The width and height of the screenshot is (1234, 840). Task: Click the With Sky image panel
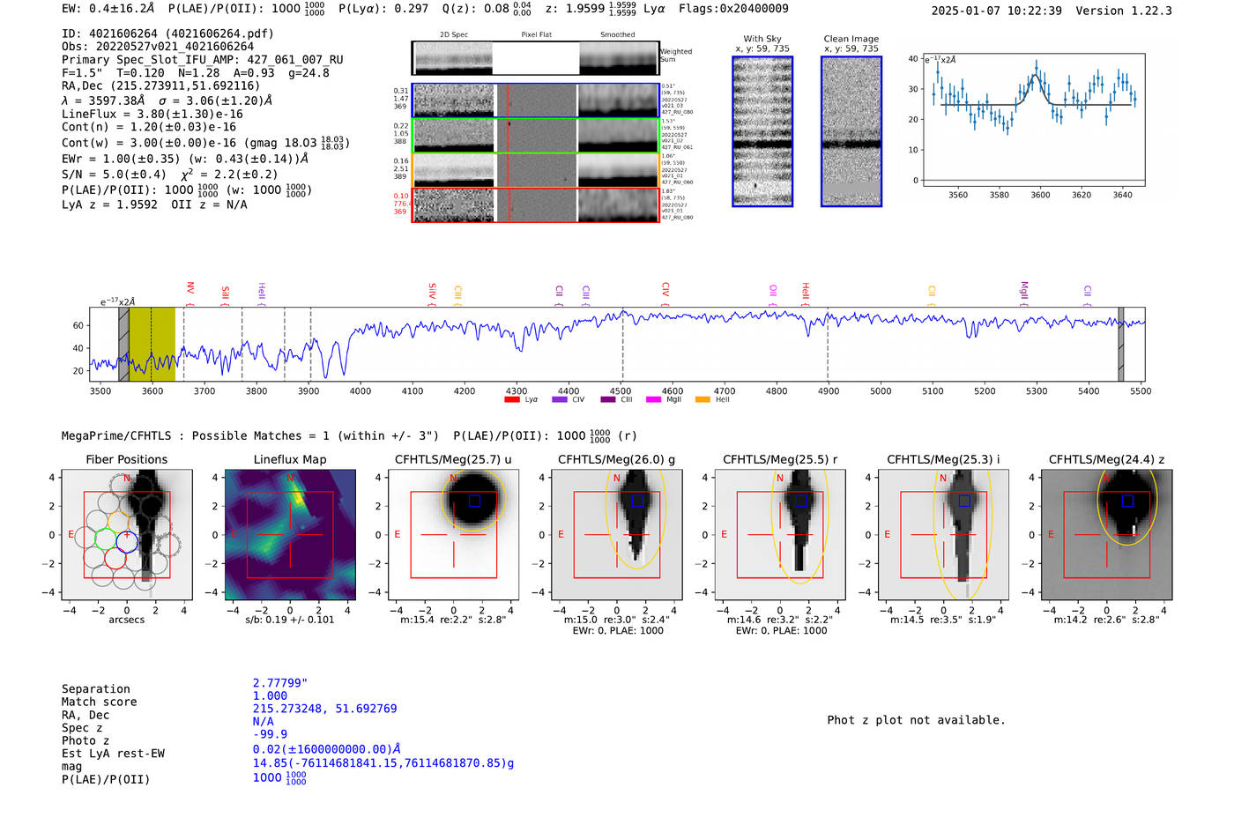[762, 131]
